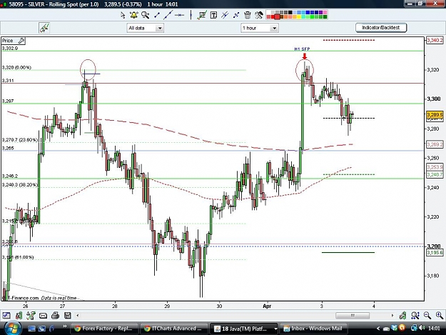Select the long trend line tool
Screen dimensions: 446x335
pos(168,15)
